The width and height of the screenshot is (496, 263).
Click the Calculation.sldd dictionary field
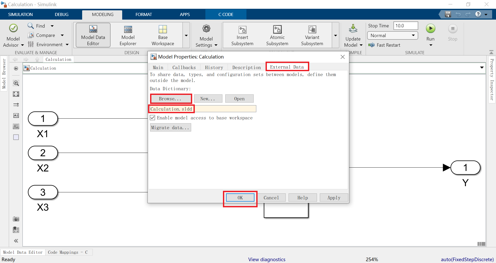(x=203, y=109)
